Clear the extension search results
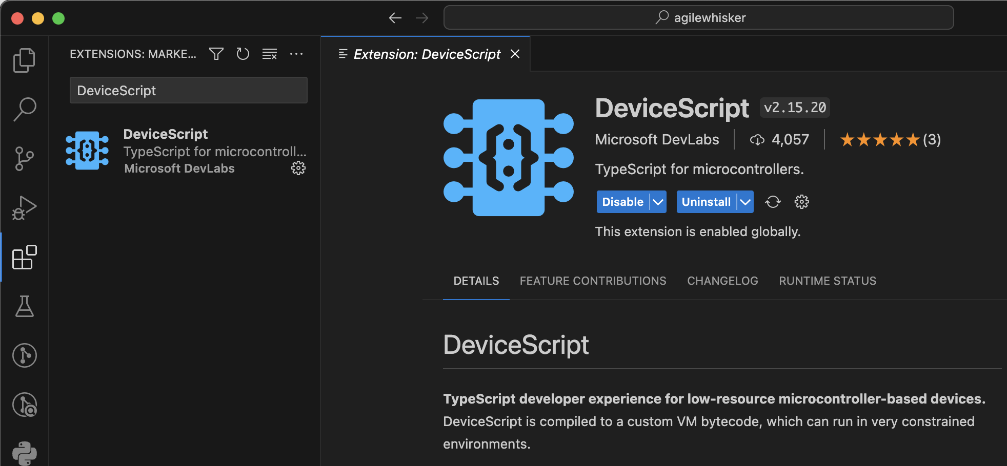Screen dimensions: 1007x466 (270, 54)
